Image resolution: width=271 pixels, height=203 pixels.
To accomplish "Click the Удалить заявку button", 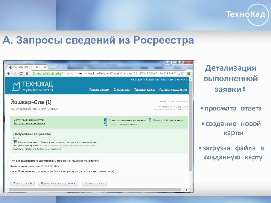I will click(x=94, y=183).
